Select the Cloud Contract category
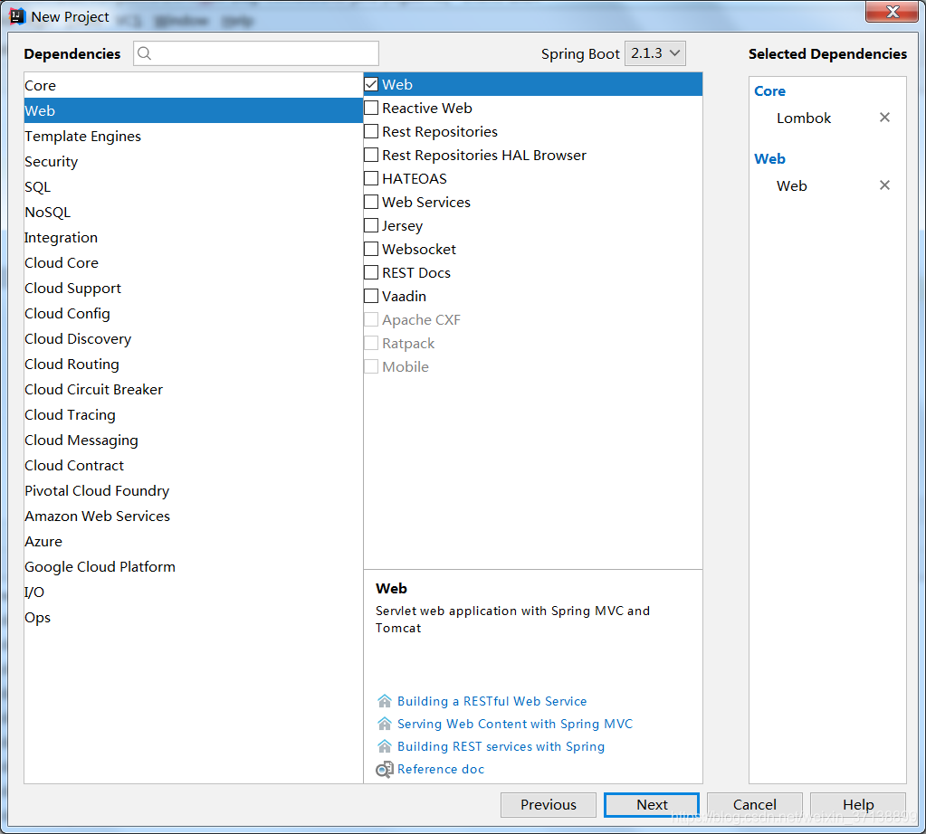This screenshot has width=926, height=834. tap(193, 466)
